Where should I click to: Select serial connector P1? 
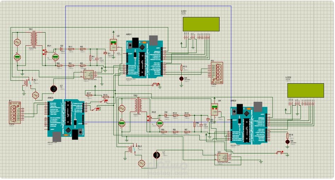(15, 113)
